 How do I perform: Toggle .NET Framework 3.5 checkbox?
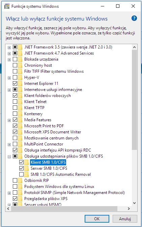click(x=15, y=47)
